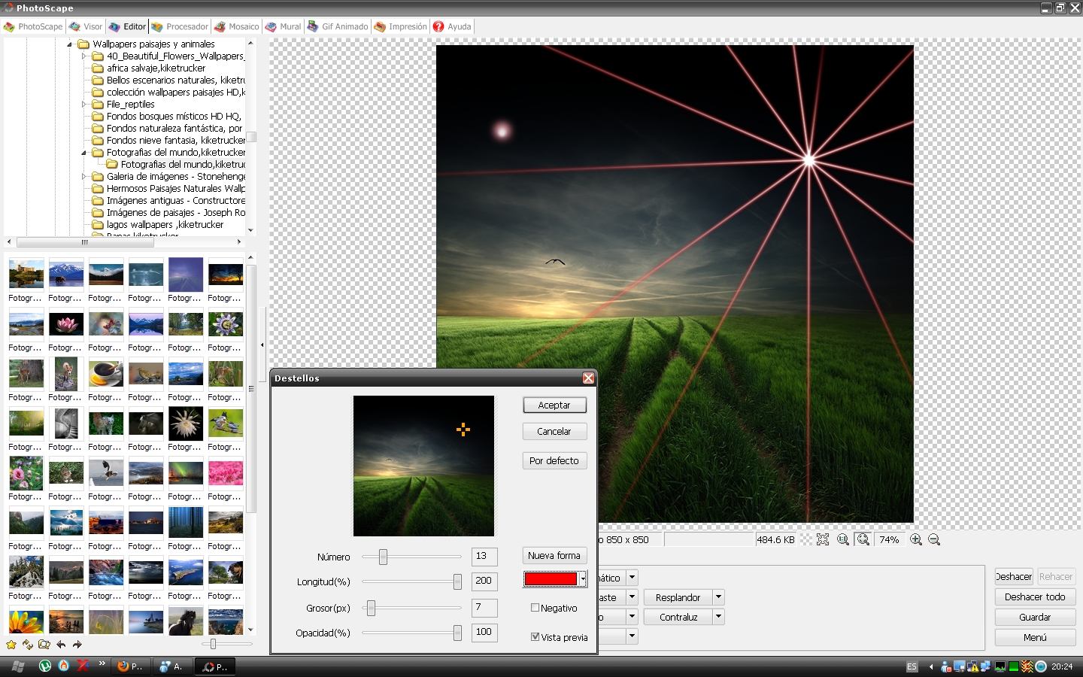Click Cancelar in the Destellos dialog

coord(554,432)
